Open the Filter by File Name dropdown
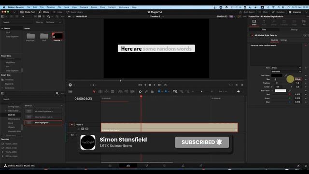Image resolution: width=309 pixels, height=174 pixels. [x=53, y=22]
